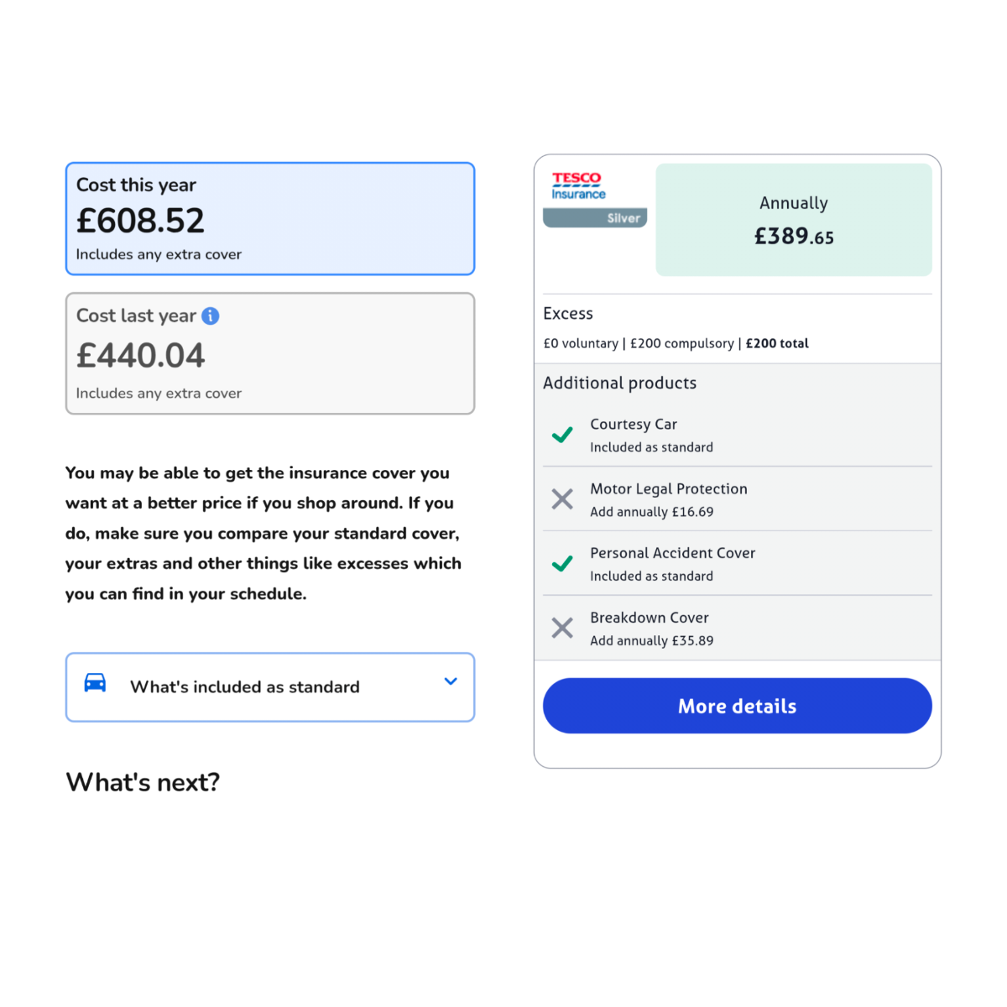Click the Tesco Insurance logo
The width and height of the screenshot is (1007, 1007).
(578, 186)
